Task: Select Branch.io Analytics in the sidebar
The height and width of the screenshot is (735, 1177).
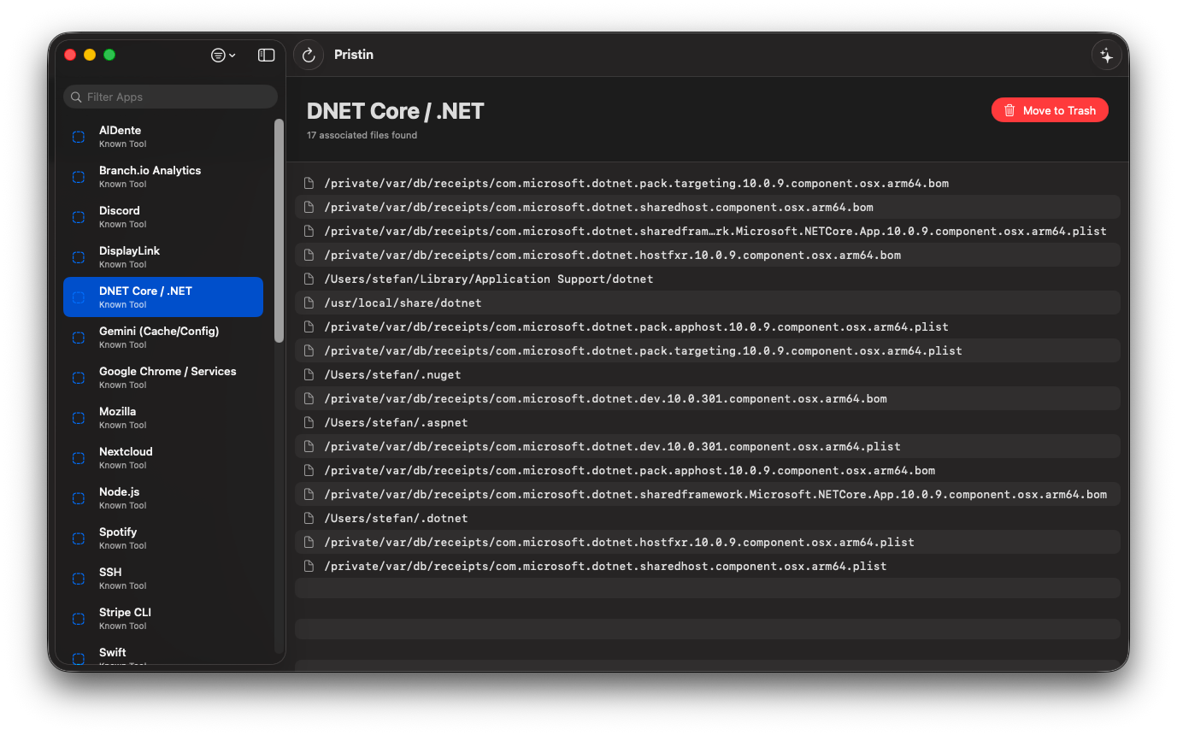Action: [x=163, y=177]
